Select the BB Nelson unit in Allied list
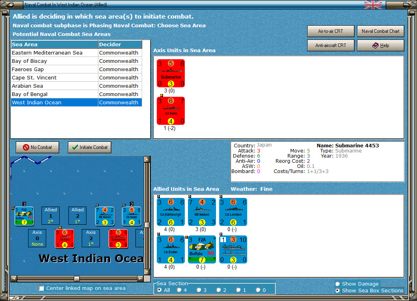Screen dimensions: 417x301 click(x=202, y=212)
